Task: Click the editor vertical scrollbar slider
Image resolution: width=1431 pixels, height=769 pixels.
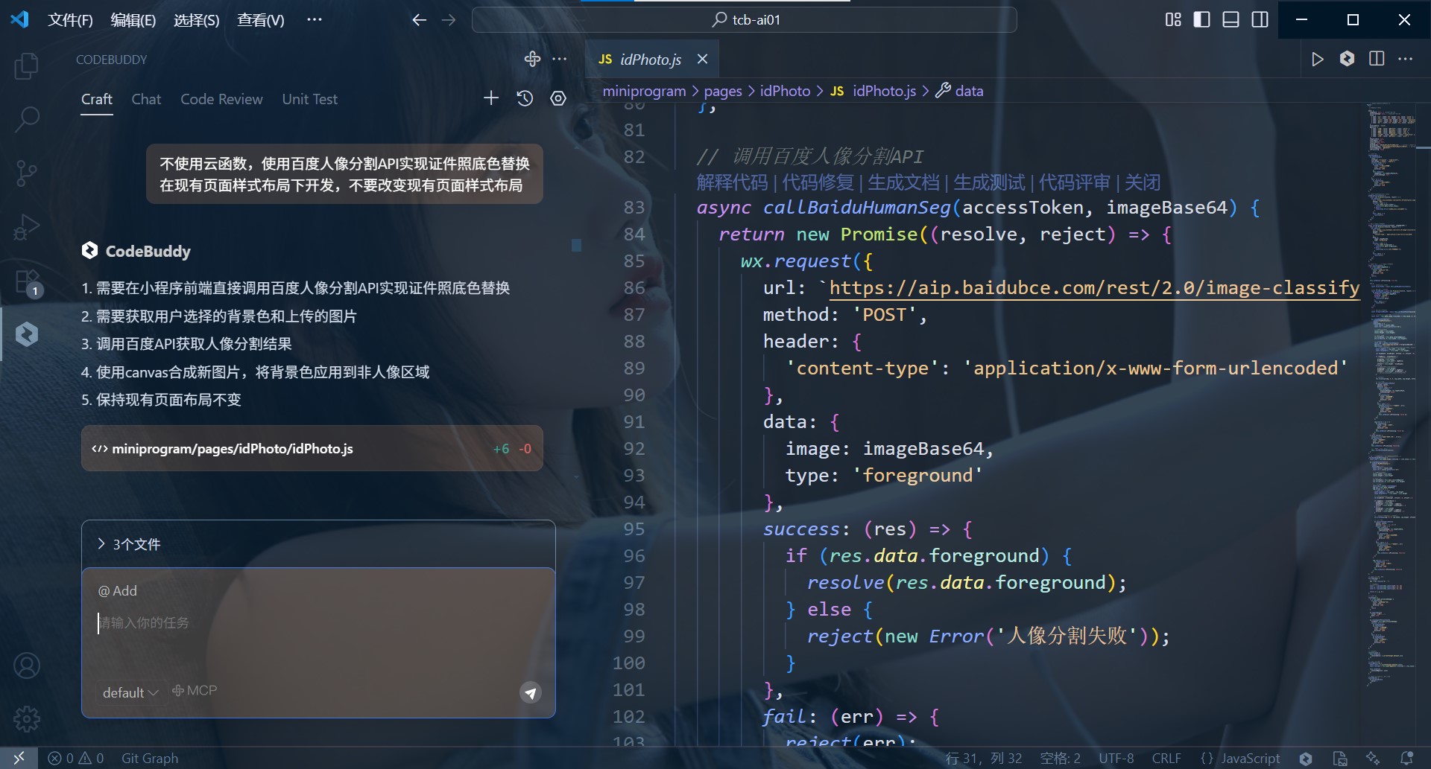Action: 1422,149
